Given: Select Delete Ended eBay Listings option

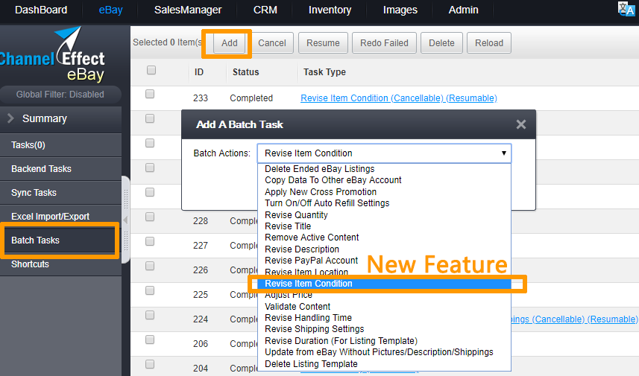Looking at the screenshot, I should coord(384,169).
